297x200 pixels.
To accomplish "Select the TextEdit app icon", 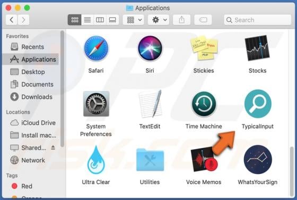I will pos(150,104).
